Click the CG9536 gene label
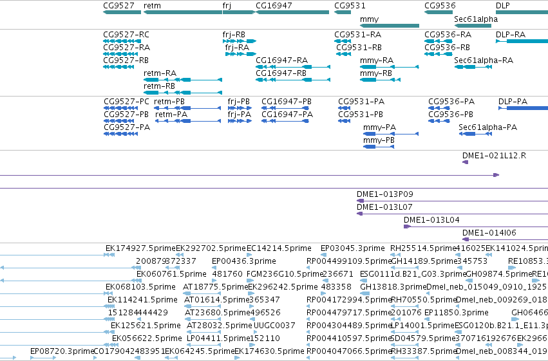Viewport: 548px width, 361px height. [x=440, y=6]
